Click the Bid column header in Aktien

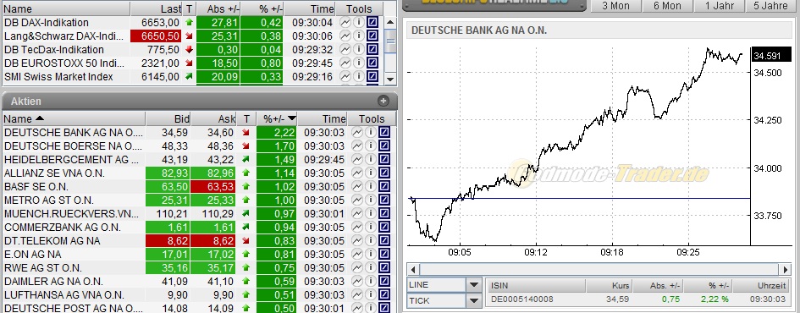[x=168, y=118]
